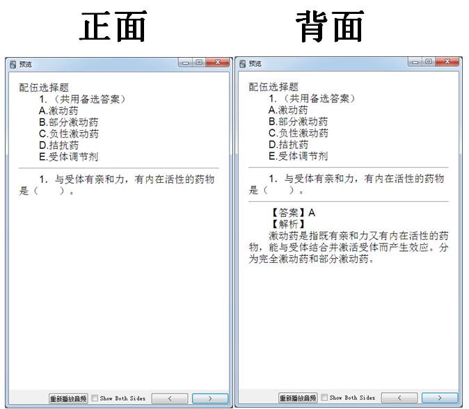The image size is (469, 409).
Task: Click （共用备选答案） line in right window
Action: (312, 99)
